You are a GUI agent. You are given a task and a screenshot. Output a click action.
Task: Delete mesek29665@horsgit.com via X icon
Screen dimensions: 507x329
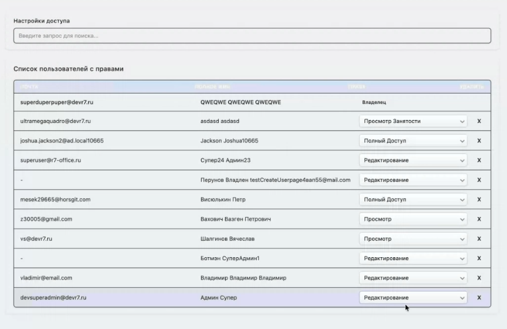479,200
